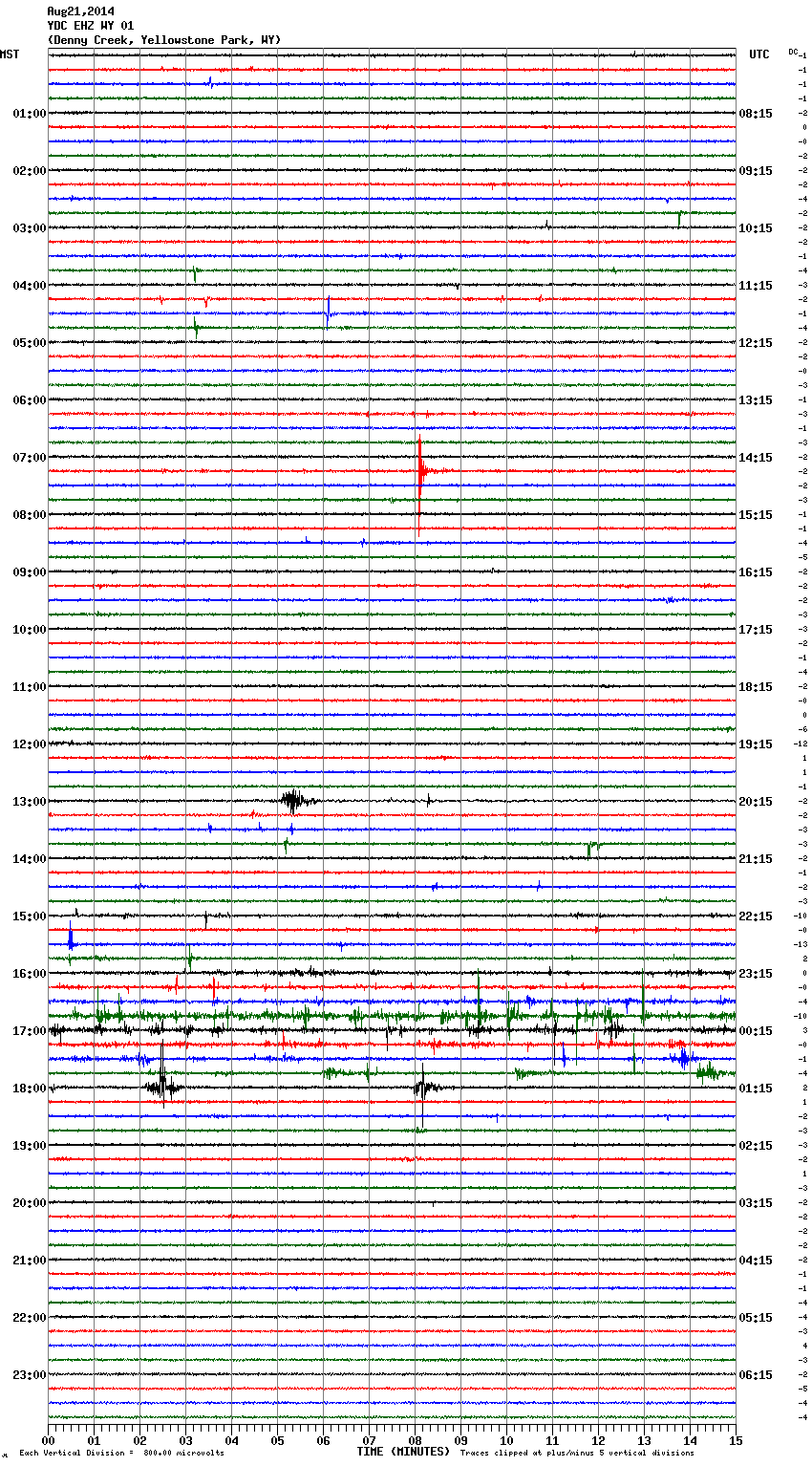Click minute tick 15 on bottom axis
The image size is (812, 1466).
click(736, 1440)
